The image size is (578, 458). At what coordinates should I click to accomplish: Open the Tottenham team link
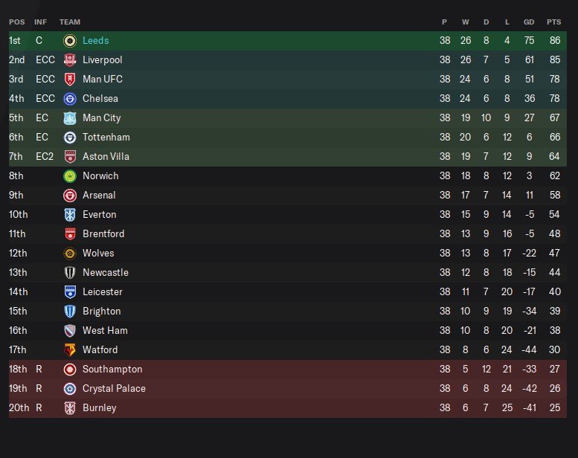(106, 137)
